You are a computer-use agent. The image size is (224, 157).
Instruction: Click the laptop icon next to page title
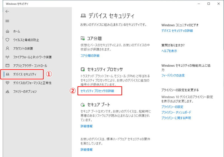pyautogui.click(x=83, y=16)
